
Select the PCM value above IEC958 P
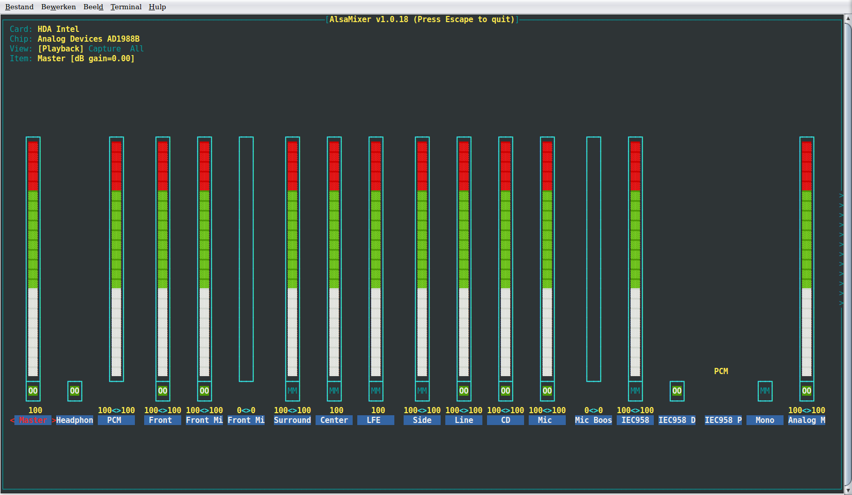pos(721,372)
